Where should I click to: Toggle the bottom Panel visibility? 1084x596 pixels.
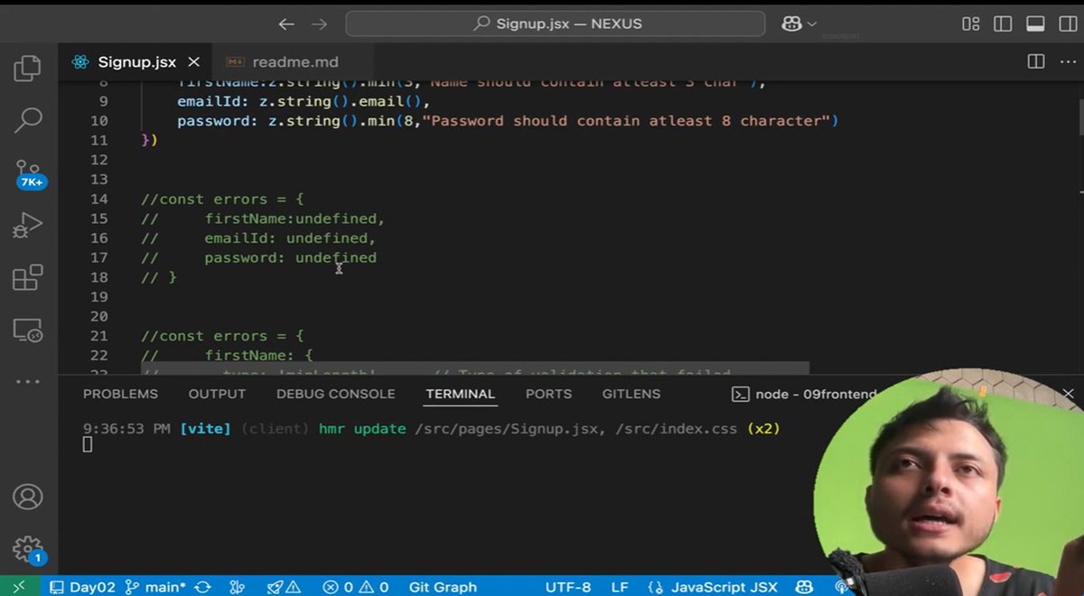(x=1035, y=23)
